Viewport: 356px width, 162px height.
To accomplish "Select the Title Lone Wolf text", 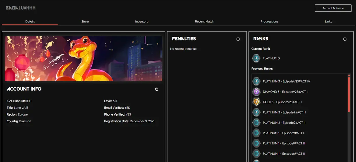I will point(18,108).
